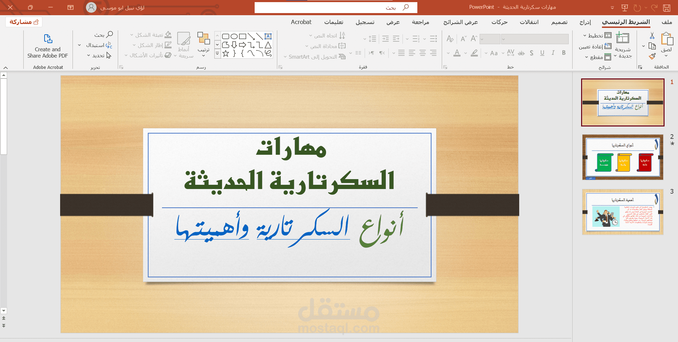
Task: Justify the paragraph text
Action: coord(401,53)
